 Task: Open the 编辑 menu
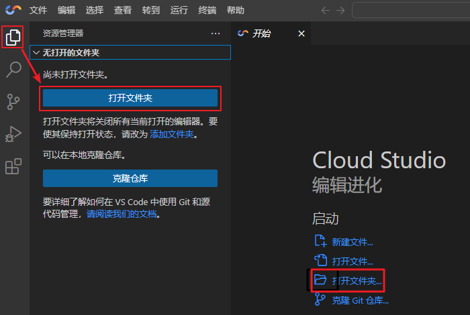tap(66, 10)
